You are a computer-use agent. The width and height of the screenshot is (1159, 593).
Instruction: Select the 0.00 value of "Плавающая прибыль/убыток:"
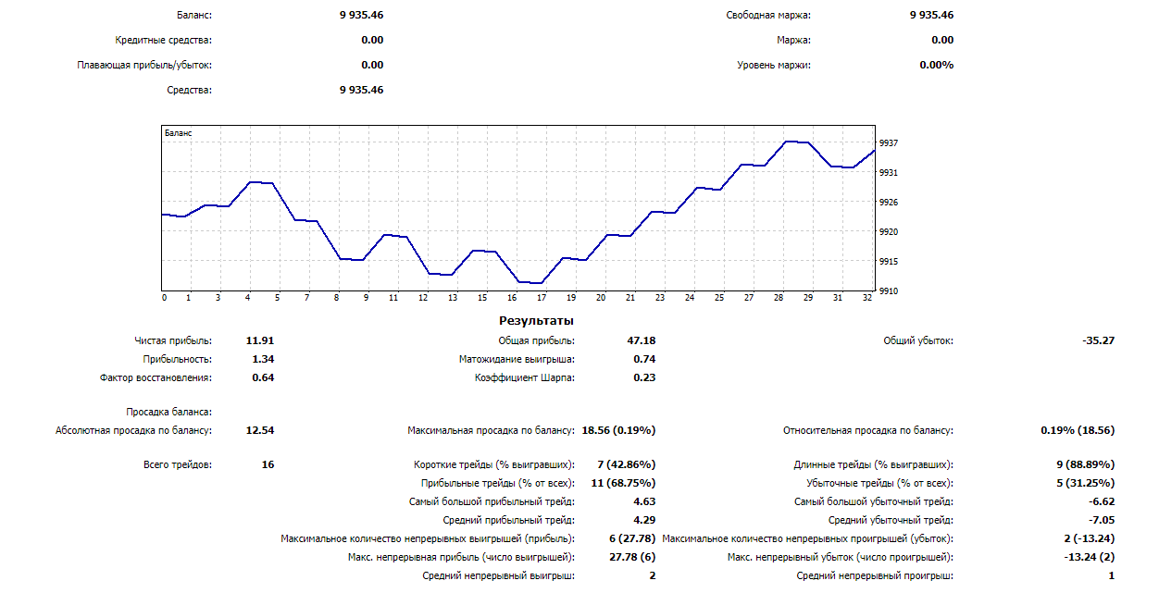pyautogui.click(x=372, y=65)
